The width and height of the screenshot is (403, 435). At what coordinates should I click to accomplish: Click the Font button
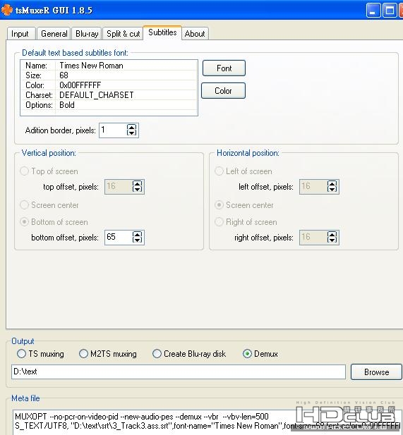pyautogui.click(x=224, y=68)
